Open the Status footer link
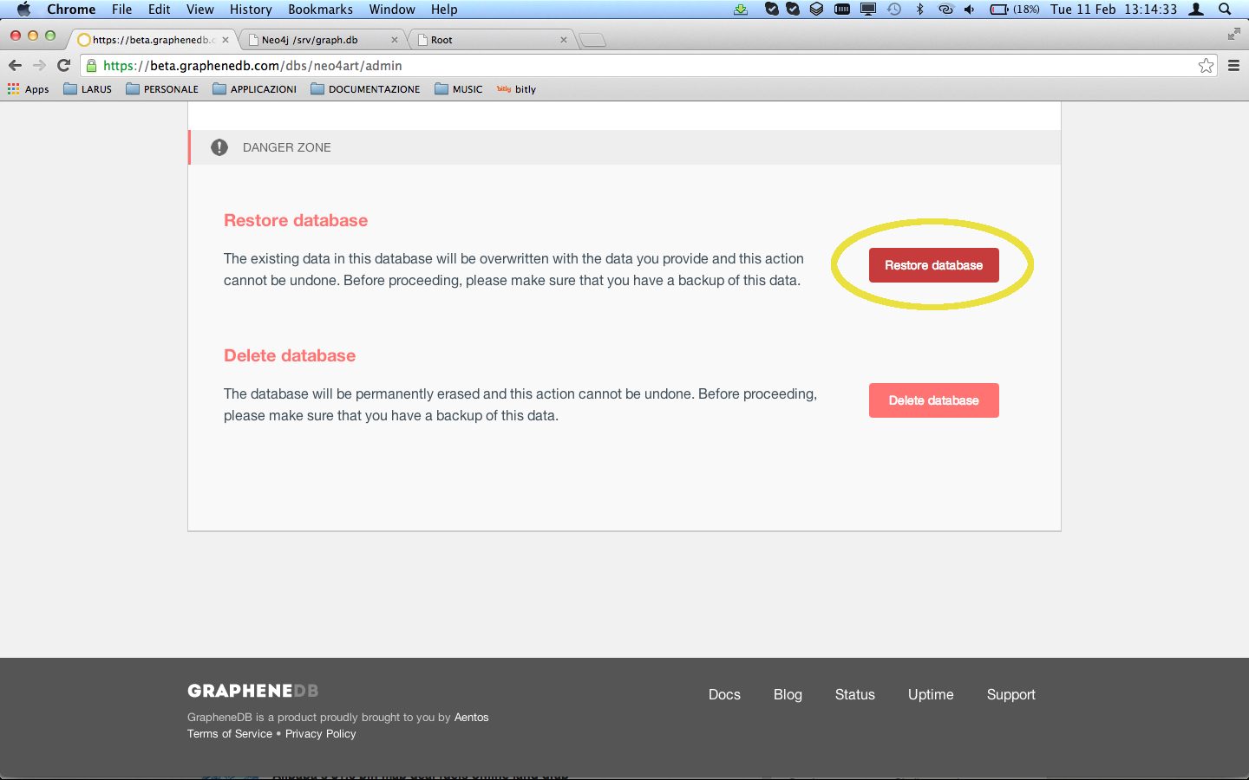 855,694
